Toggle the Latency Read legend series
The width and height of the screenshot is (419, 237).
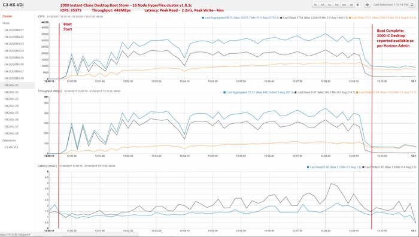tap(334, 167)
